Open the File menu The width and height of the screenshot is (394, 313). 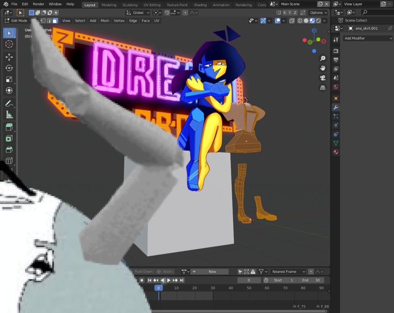click(x=14, y=4)
